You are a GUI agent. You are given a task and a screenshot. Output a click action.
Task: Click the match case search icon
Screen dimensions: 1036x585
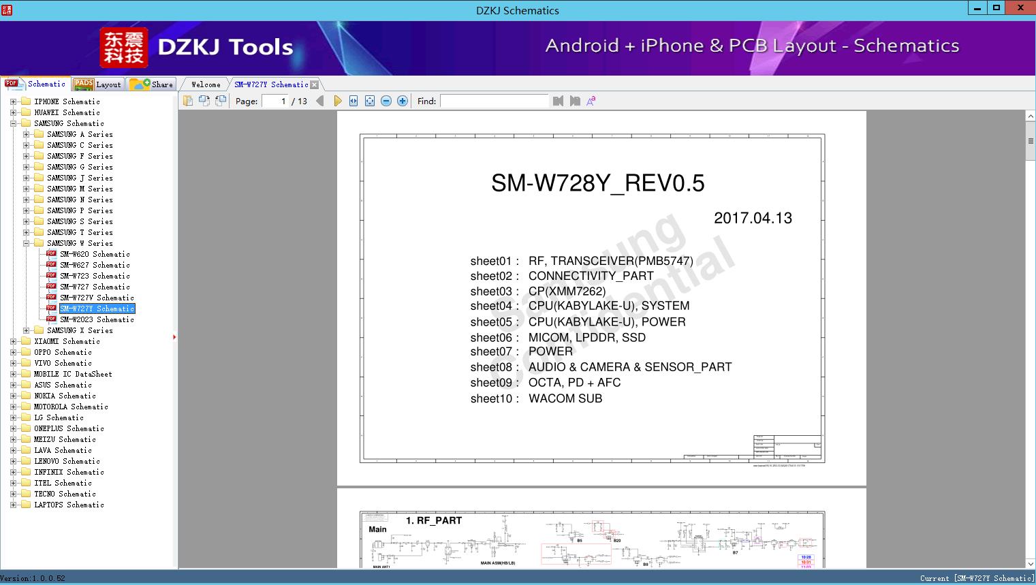(591, 101)
